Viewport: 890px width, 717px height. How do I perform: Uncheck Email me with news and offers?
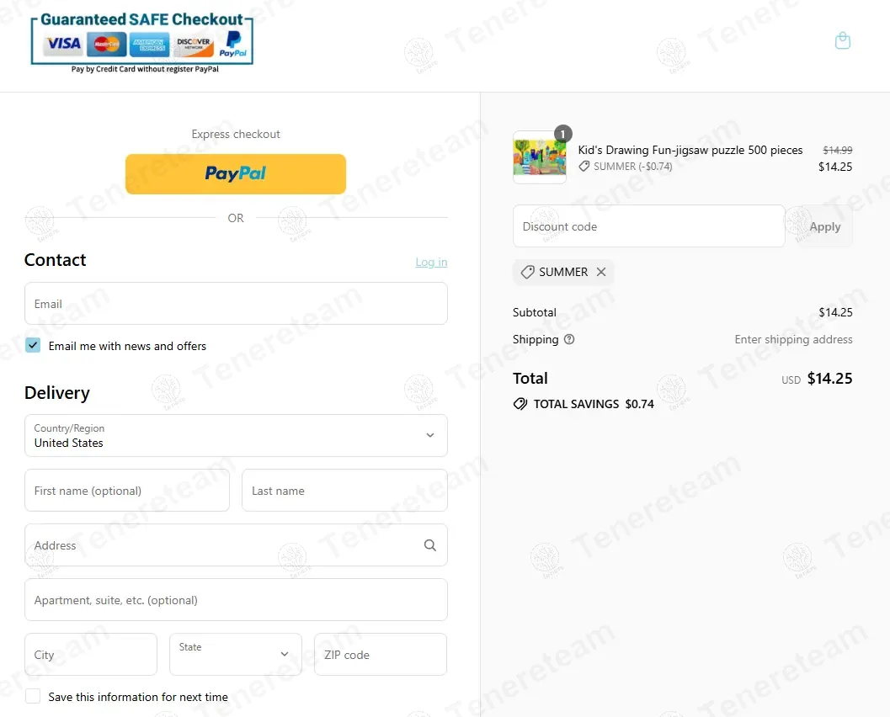[x=33, y=345]
